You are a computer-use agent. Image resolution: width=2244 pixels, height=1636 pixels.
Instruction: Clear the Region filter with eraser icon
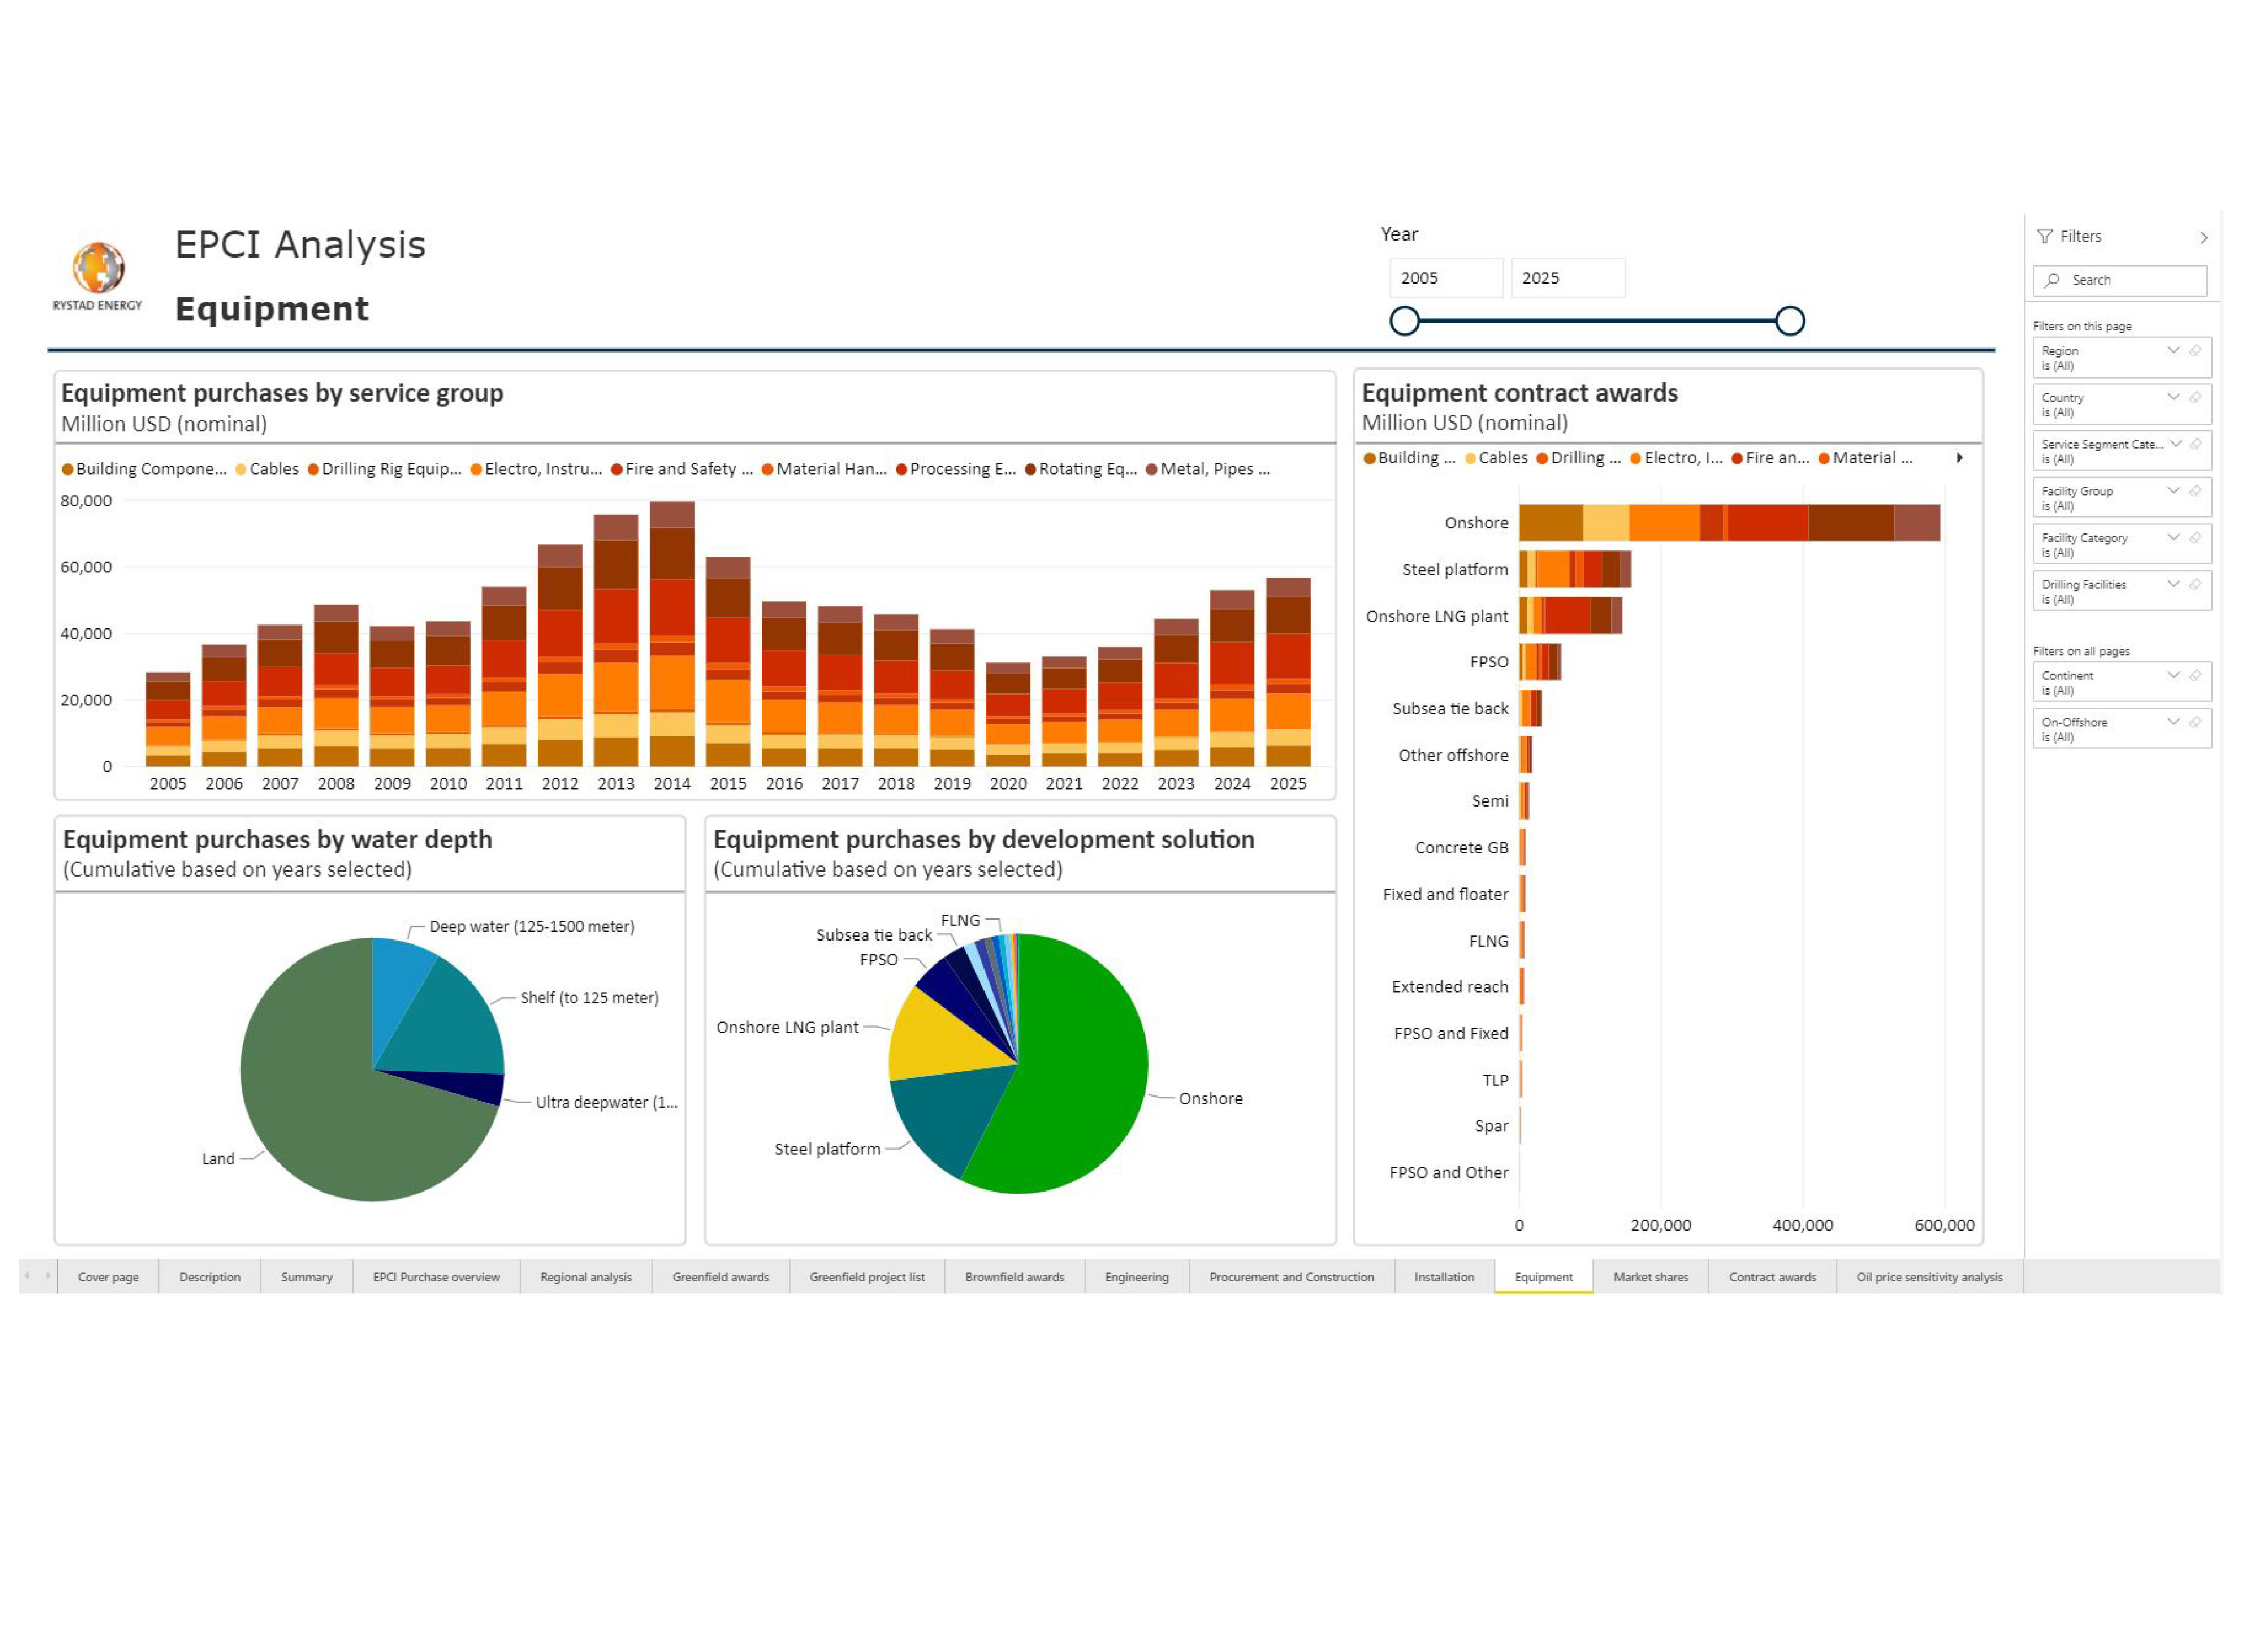click(2194, 351)
